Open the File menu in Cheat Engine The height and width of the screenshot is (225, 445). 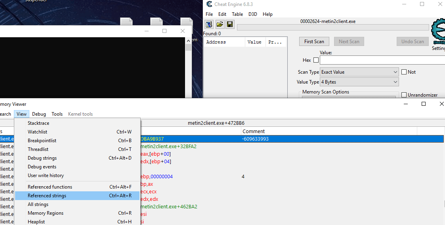tap(209, 14)
